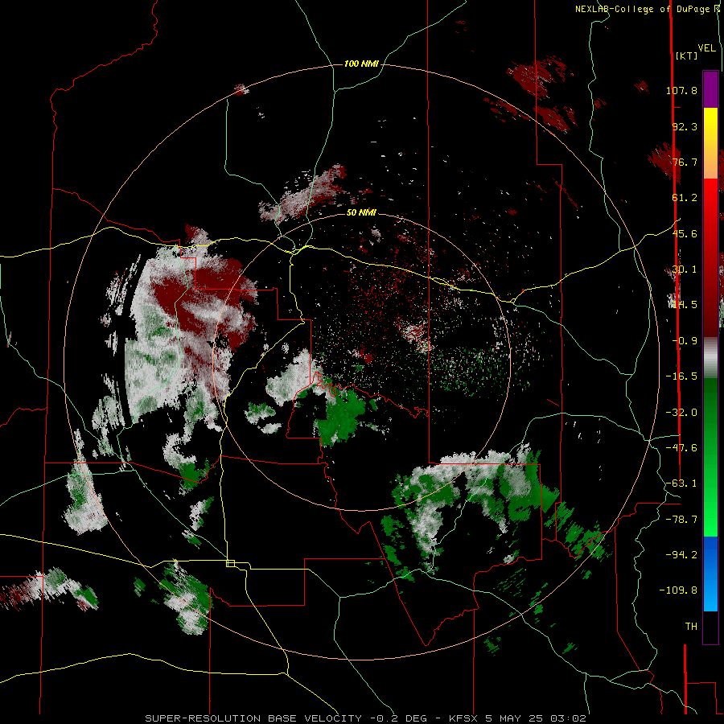
Task: Select the 107.8 velocity scale label
Action: click(x=681, y=90)
